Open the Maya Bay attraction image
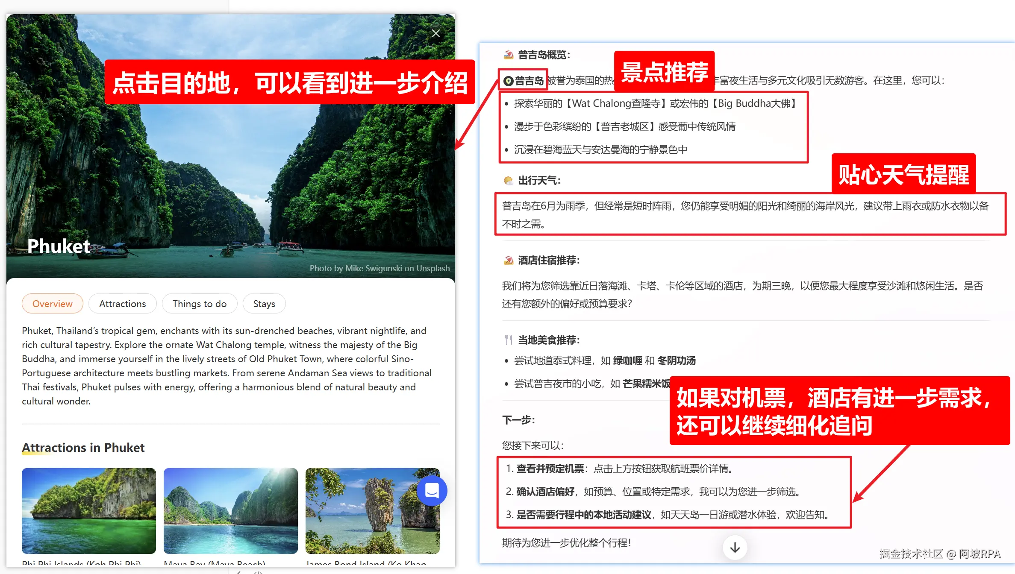Image resolution: width=1015 pixels, height=574 pixels. point(231,511)
